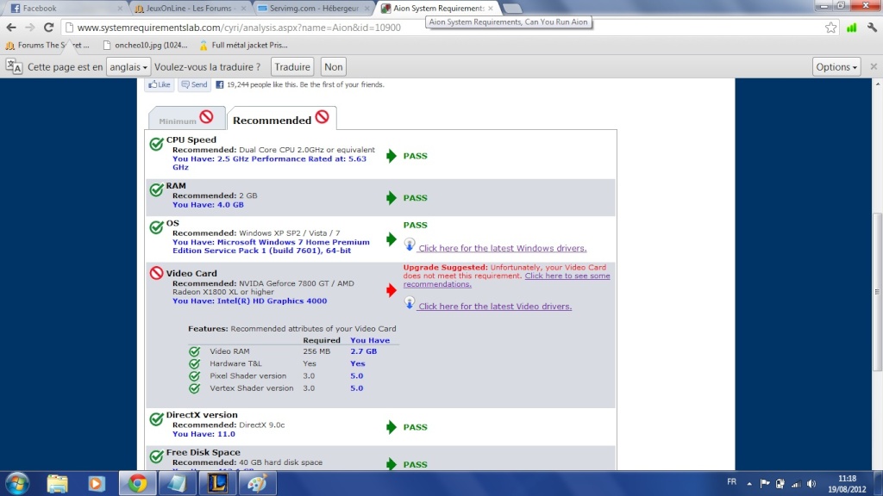
Task: Open the clock showing 11:18
Action: pos(847,484)
